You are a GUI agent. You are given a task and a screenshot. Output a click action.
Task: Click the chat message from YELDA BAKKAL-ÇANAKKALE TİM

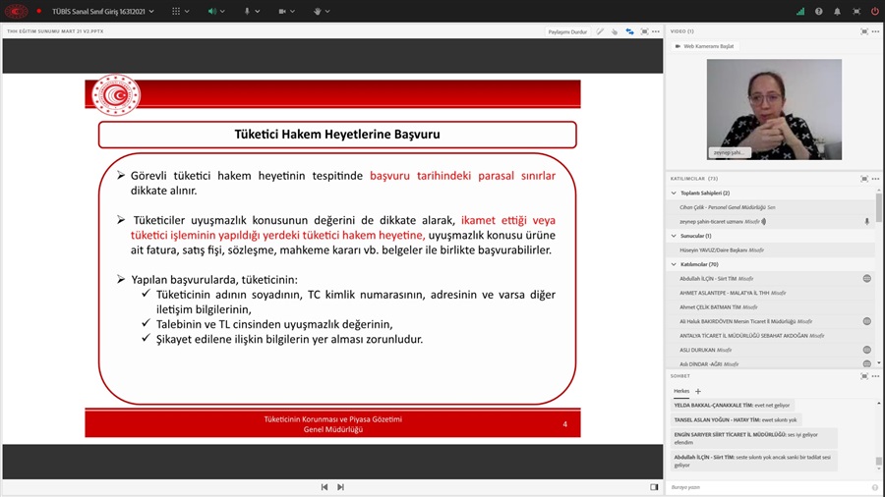pos(732,405)
